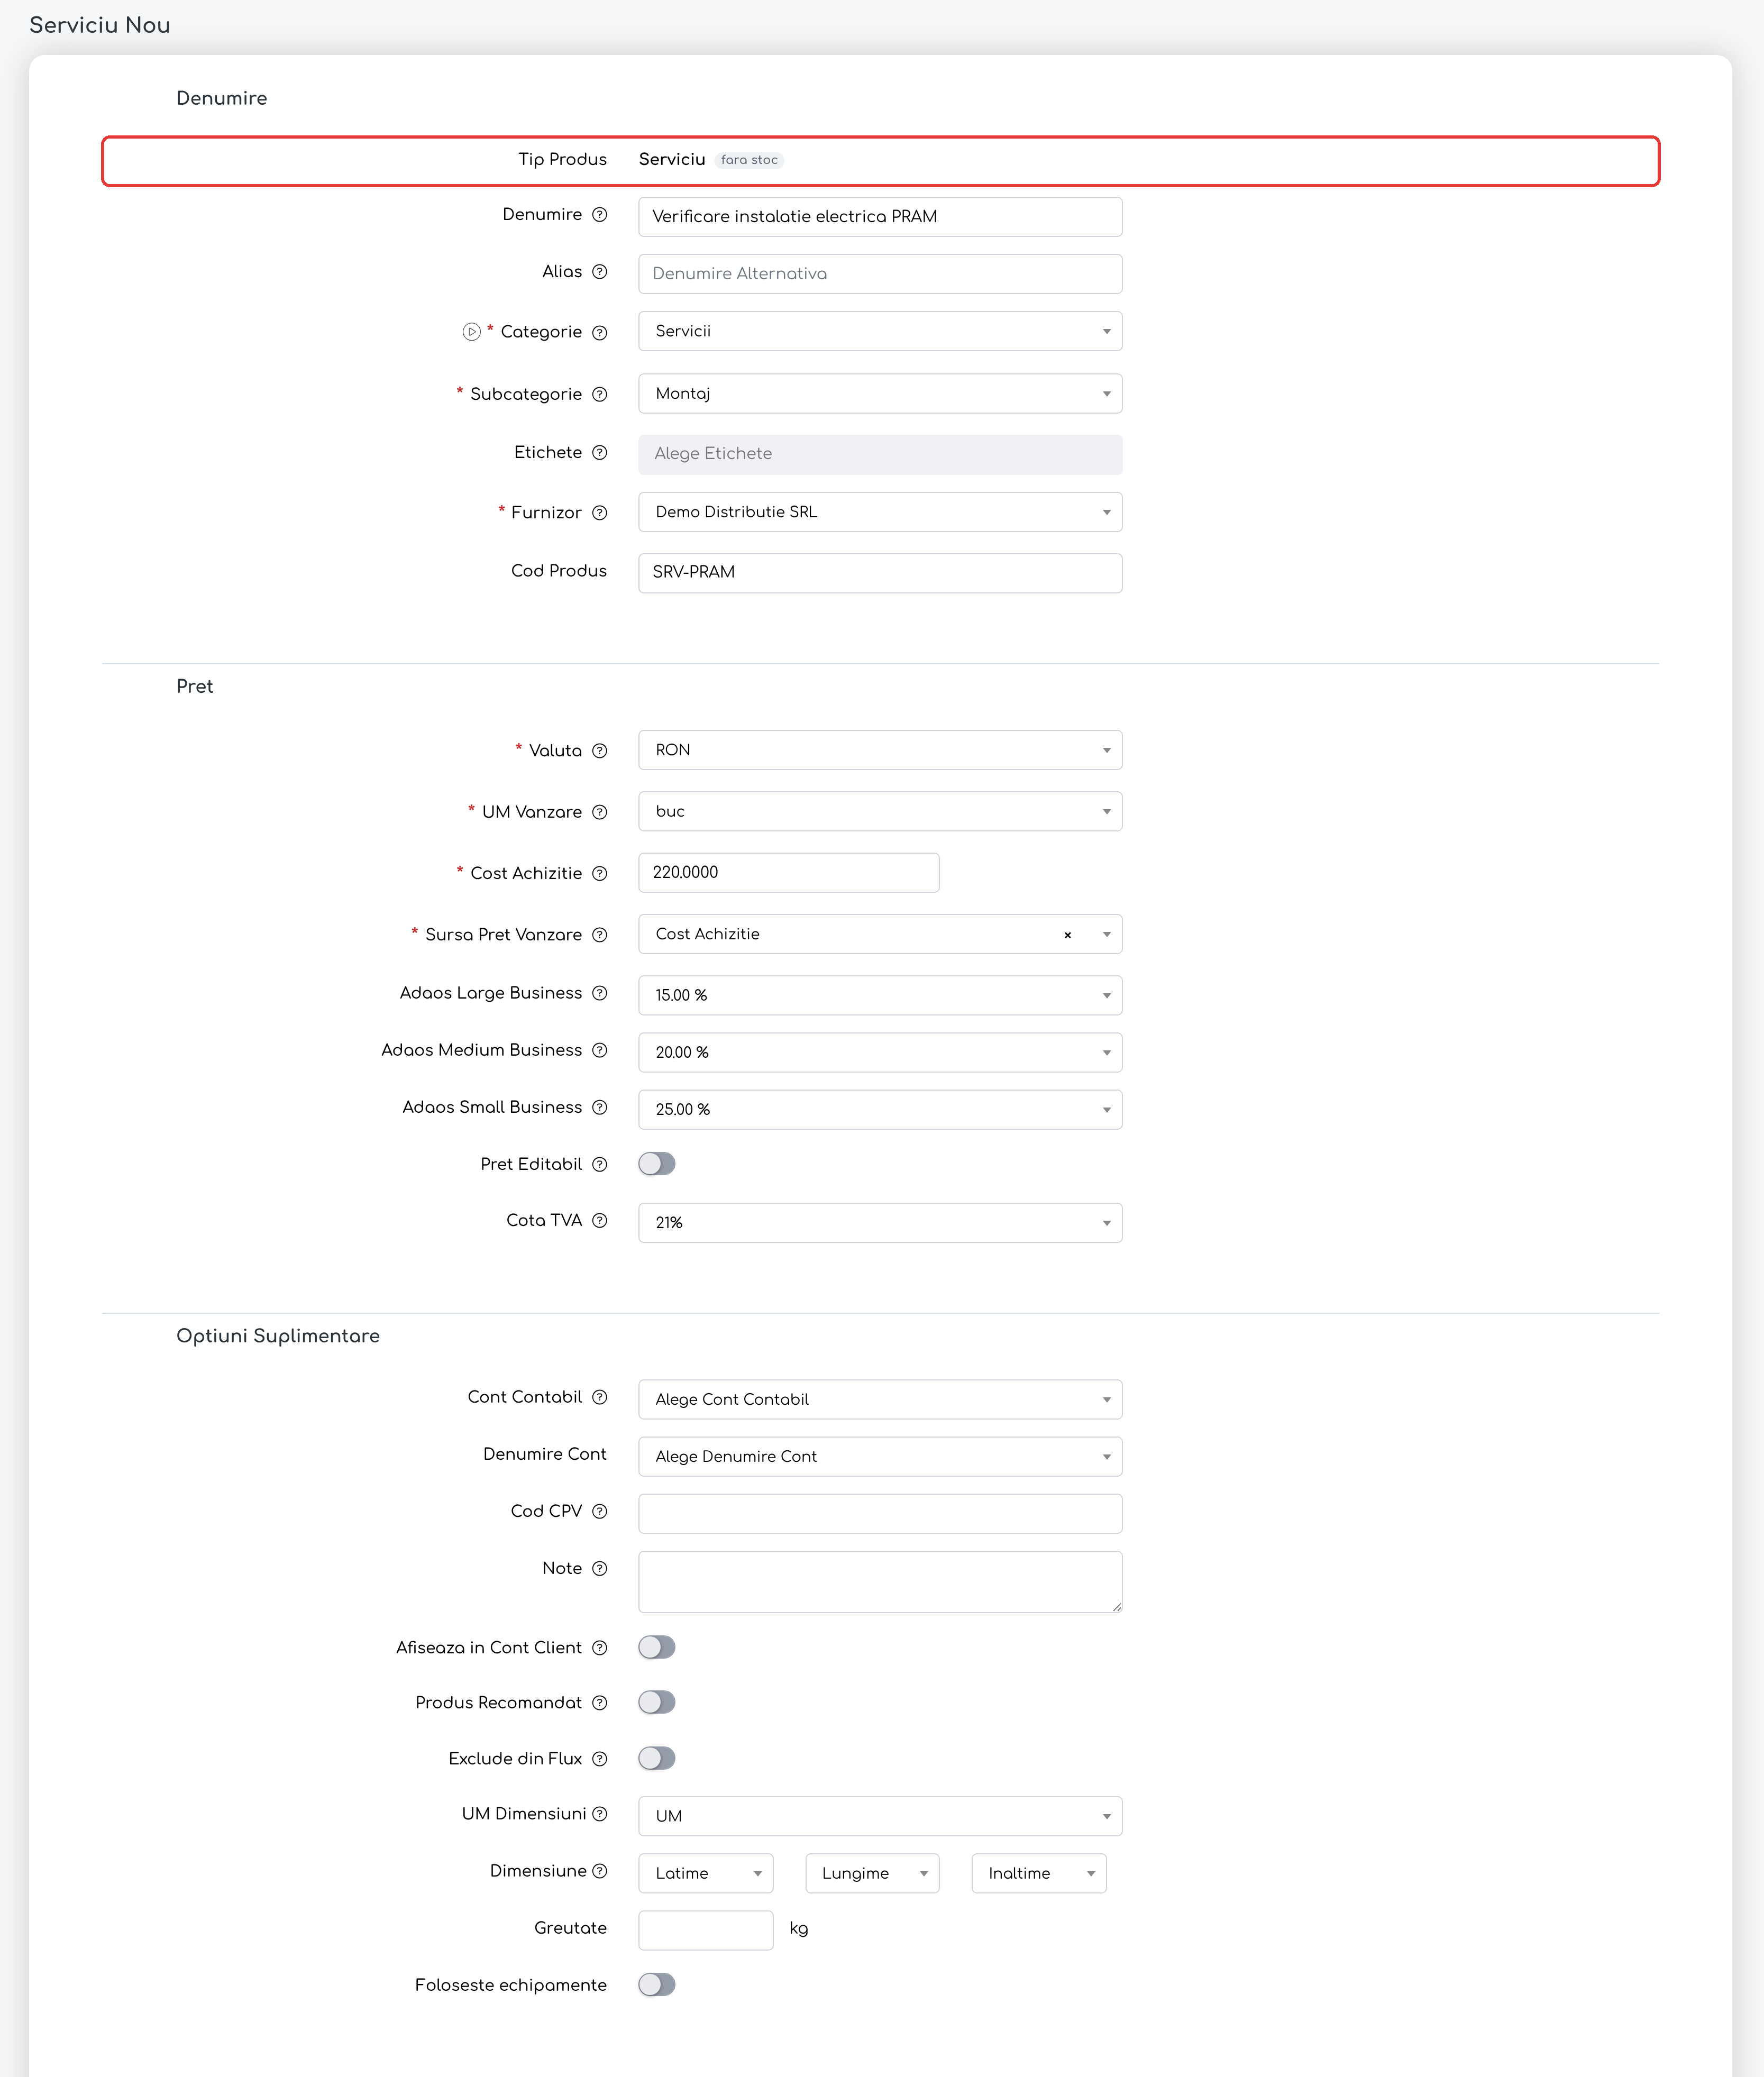Click the Cont Contabil help icon
The height and width of the screenshot is (2077, 1764).
pos(599,1396)
